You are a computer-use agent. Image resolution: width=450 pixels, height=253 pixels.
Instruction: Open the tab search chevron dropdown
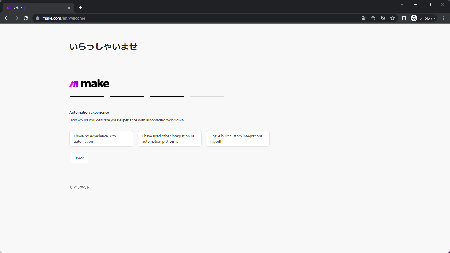tap(402, 4)
